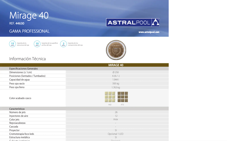
Task: Click the 10 años warranty badge
Action: click(37, 44)
